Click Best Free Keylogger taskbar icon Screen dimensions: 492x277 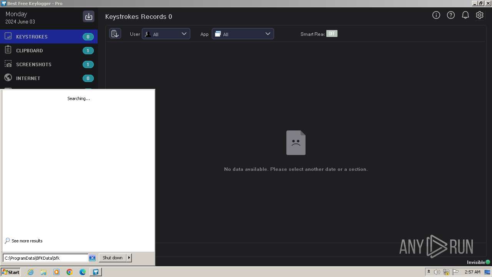coord(96,272)
